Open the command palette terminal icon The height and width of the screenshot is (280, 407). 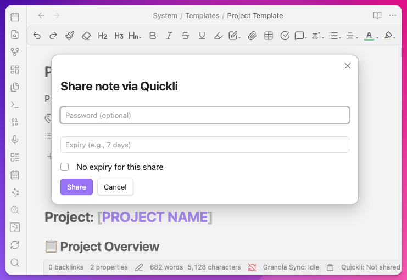(x=15, y=105)
